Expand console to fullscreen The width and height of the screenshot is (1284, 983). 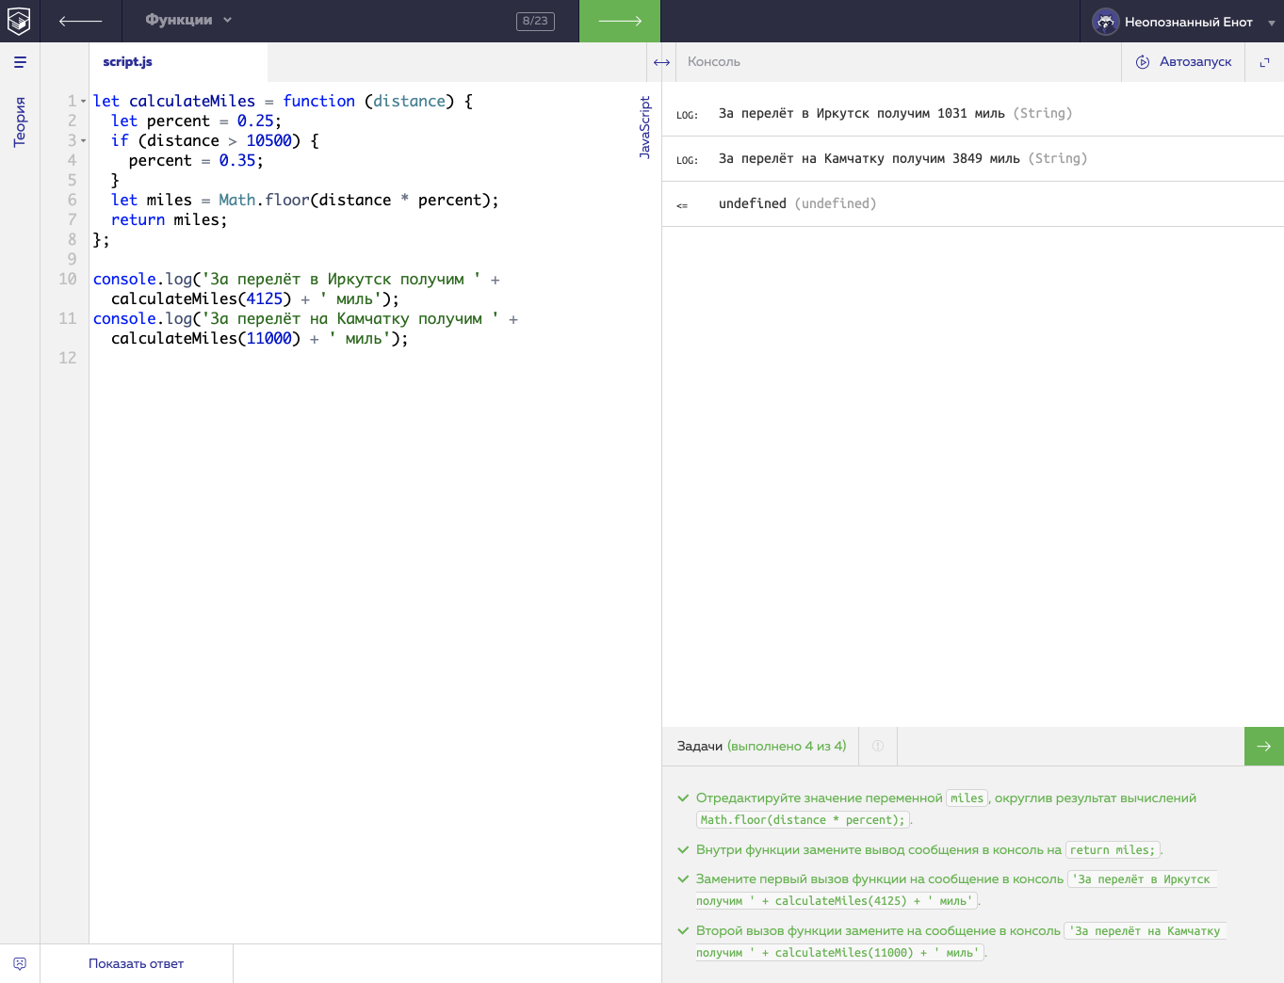click(x=1264, y=62)
